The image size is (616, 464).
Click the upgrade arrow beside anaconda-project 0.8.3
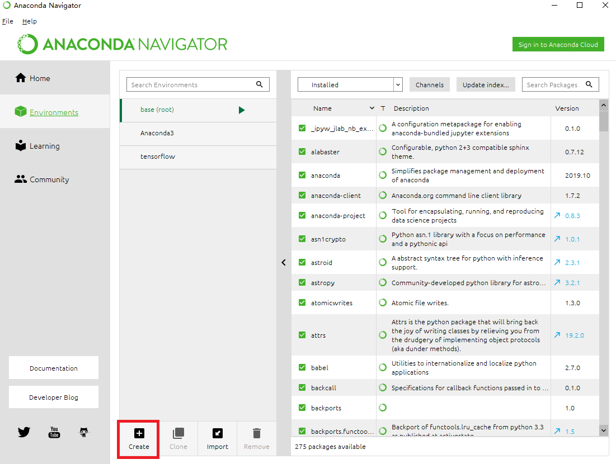pyautogui.click(x=557, y=215)
